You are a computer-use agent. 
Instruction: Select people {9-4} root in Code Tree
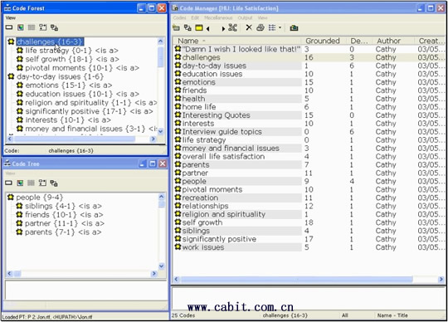(x=39, y=198)
